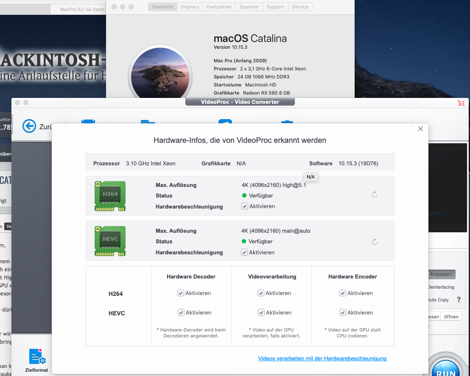Click the Speicher 24 GB 1066 MHz DDR3 text

point(252,77)
